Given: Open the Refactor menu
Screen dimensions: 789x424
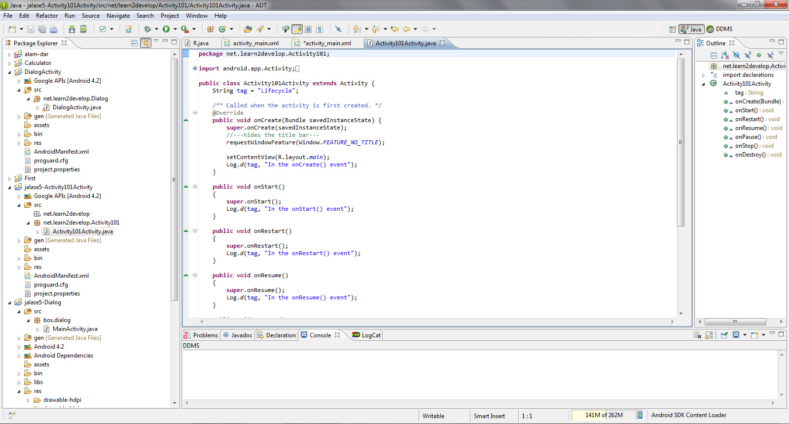Looking at the screenshot, I should pyautogui.click(x=46, y=16).
